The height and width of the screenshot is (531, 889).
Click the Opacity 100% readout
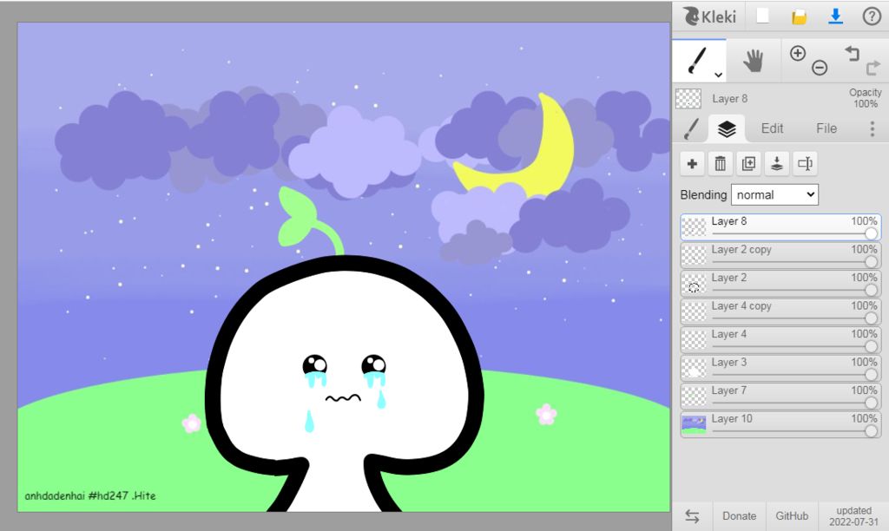click(866, 98)
